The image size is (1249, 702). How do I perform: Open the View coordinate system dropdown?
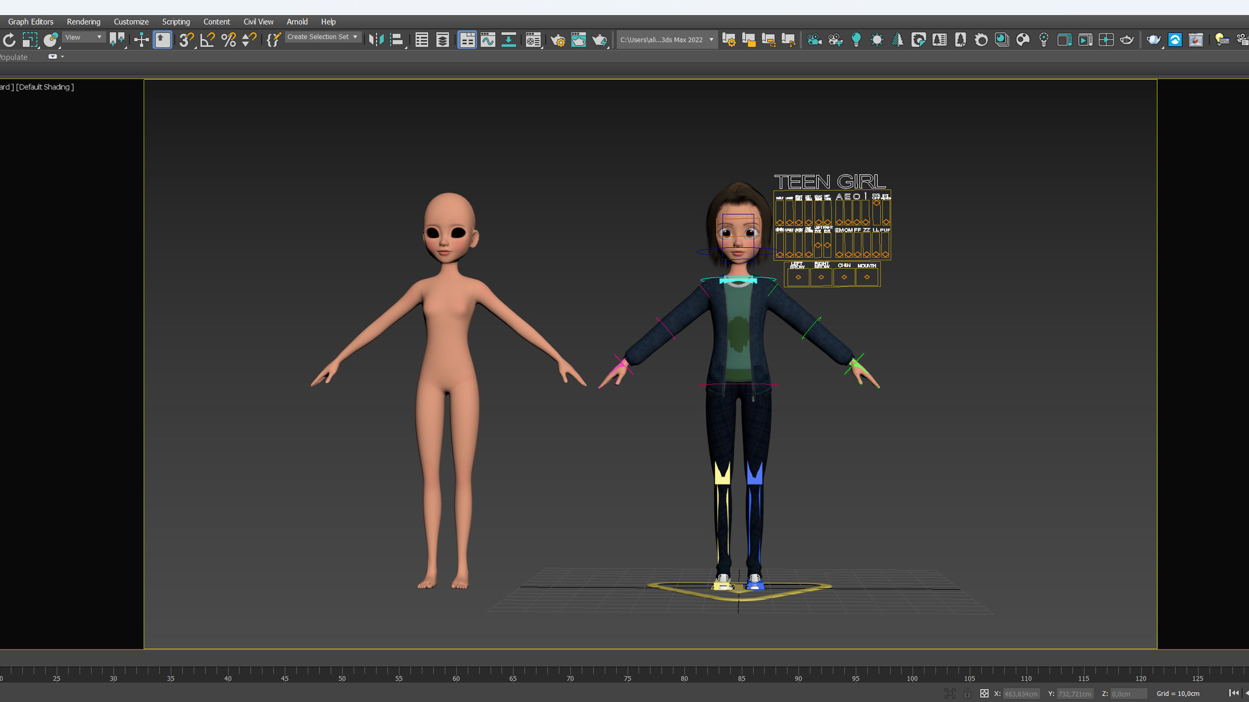click(x=84, y=37)
